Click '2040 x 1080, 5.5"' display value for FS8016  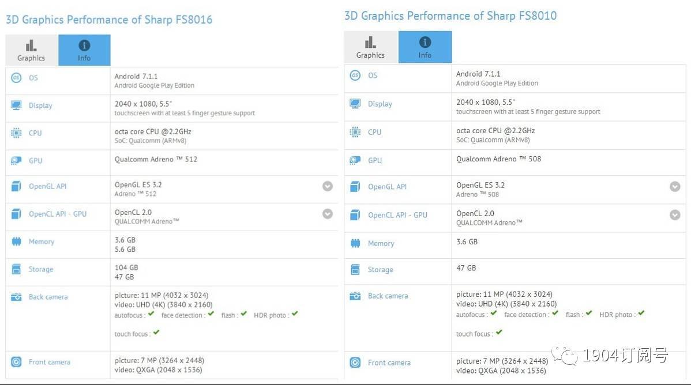(x=143, y=104)
